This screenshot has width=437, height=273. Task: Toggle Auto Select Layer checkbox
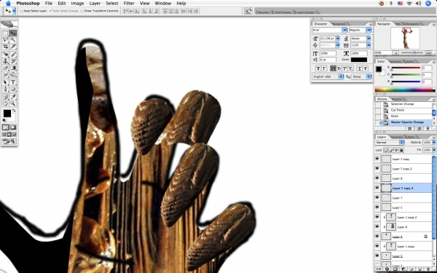[x=21, y=11]
